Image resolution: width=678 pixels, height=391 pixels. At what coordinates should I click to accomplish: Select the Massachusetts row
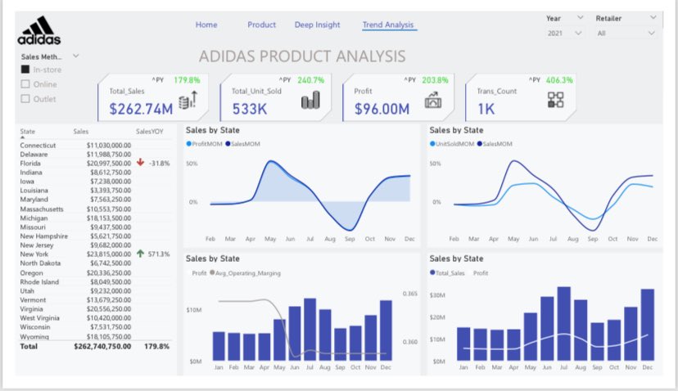[95, 209]
